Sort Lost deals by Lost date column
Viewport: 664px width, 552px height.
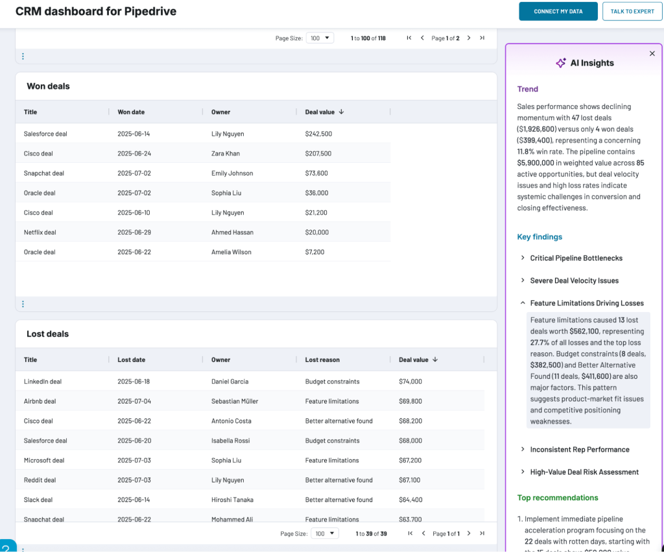tap(131, 359)
